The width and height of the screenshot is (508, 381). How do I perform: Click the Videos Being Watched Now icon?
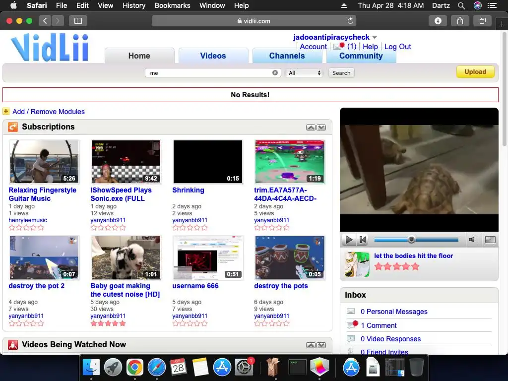(13, 345)
